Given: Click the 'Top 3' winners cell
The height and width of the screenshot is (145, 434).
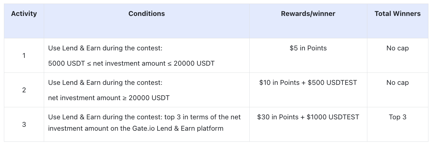Looking at the screenshot, I should click(397, 117).
